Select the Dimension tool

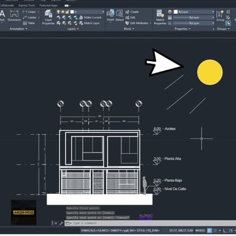(x=14, y=16)
